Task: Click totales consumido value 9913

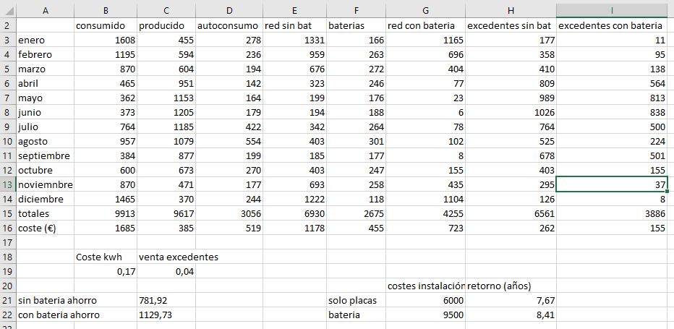Action: click(x=106, y=214)
